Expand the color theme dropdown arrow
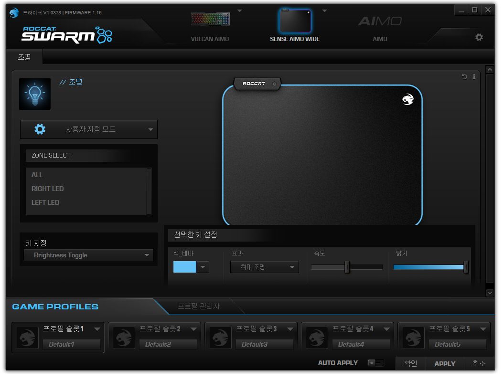 click(x=203, y=267)
